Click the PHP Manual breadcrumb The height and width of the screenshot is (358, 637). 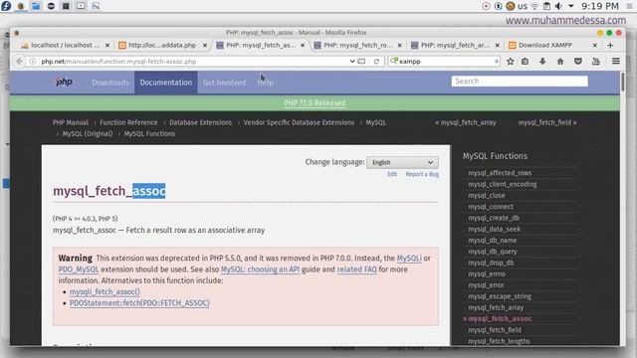(71, 122)
